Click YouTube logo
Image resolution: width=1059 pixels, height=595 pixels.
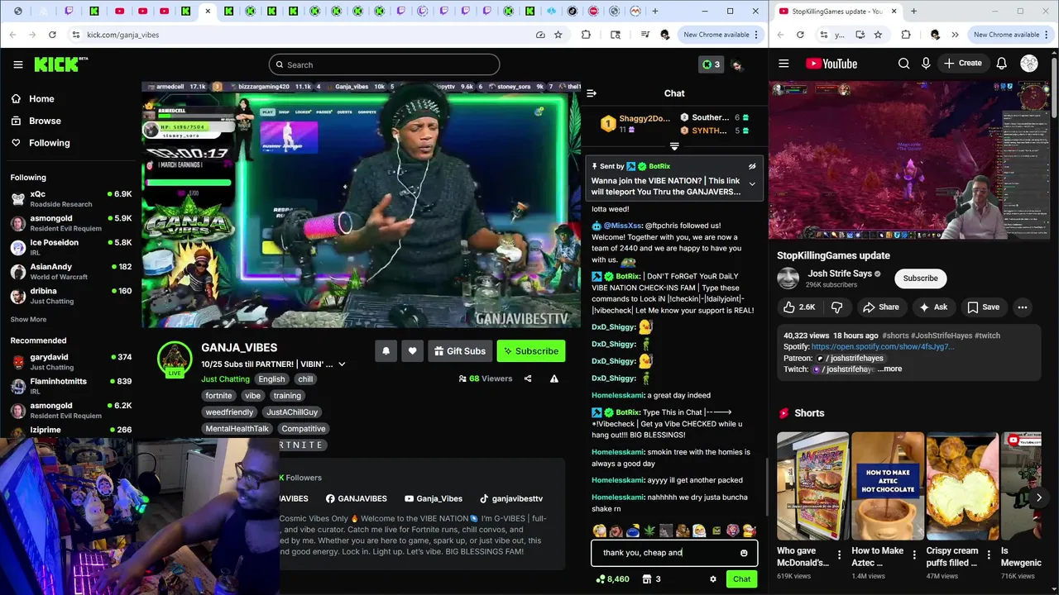pyautogui.click(x=831, y=64)
